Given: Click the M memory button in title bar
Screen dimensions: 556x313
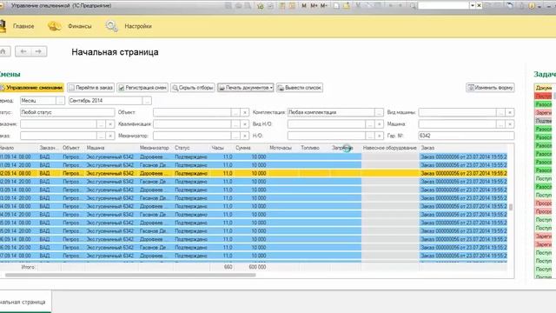Looking at the screenshot, I should tap(304, 6).
